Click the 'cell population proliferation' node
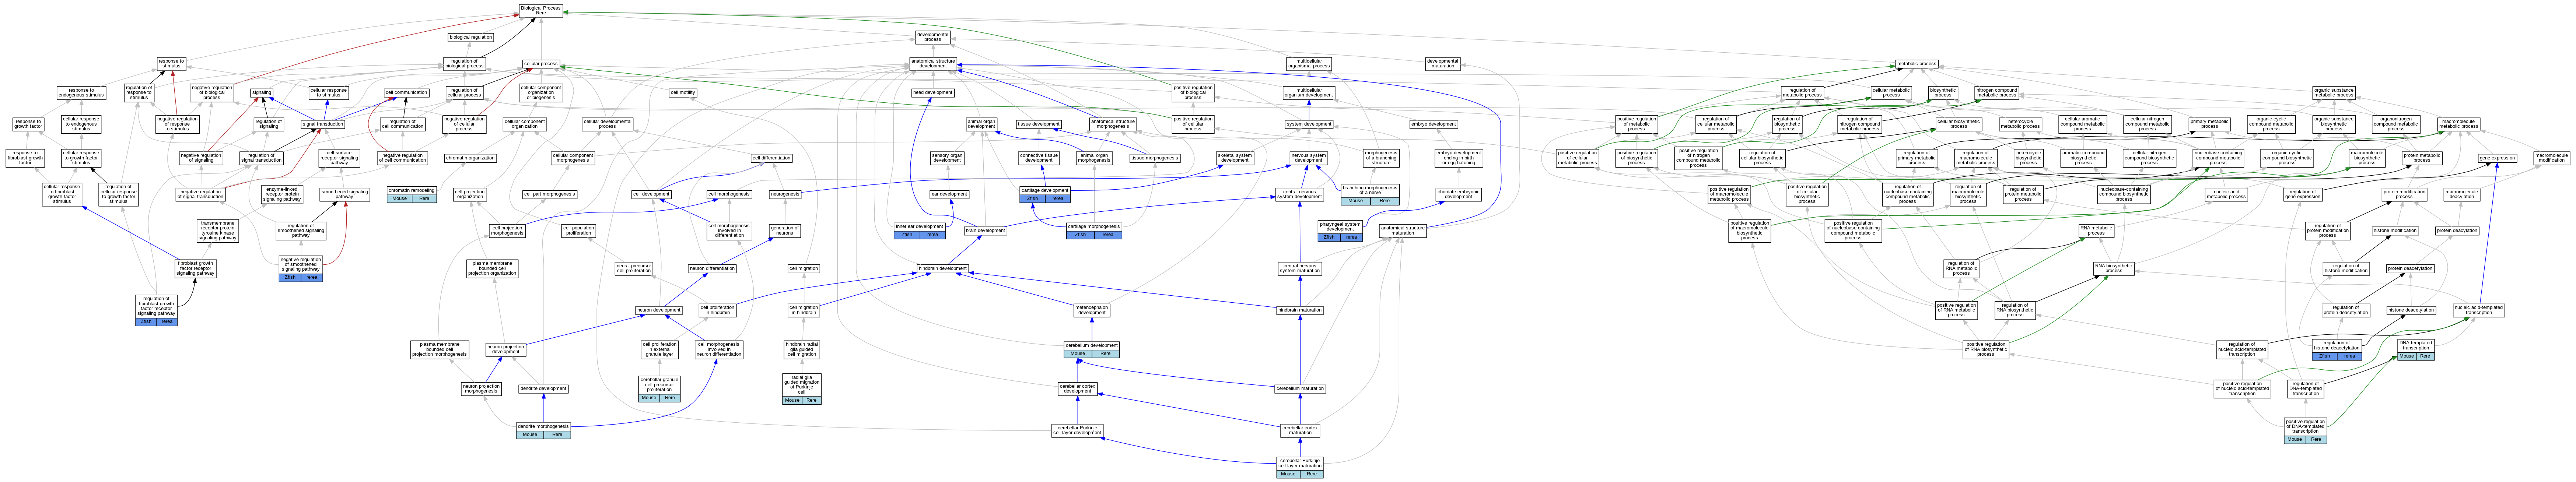2576x482 pixels. [x=578, y=231]
